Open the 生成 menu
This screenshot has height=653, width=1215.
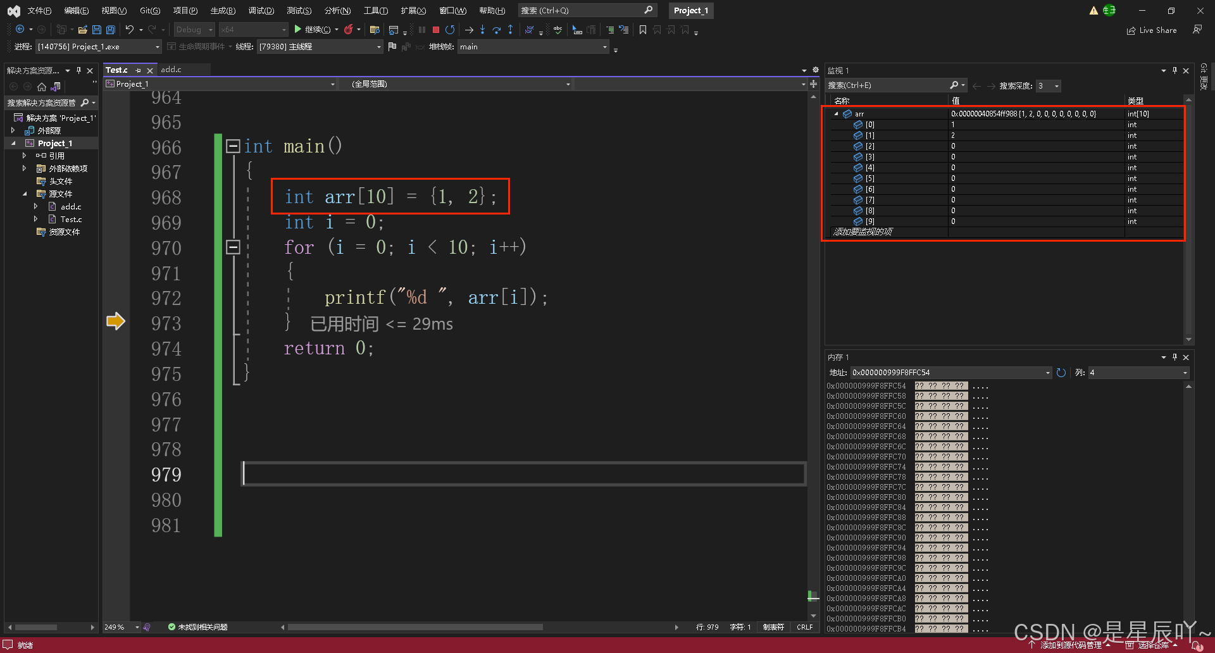click(x=223, y=10)
